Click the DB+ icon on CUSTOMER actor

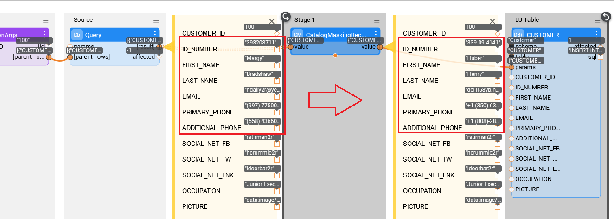coord(518,35)
